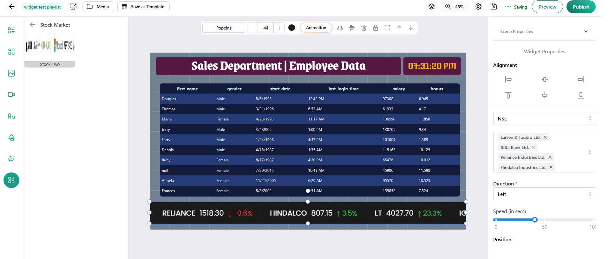Go back using the top-left arrow
The width and height of the screenshot is (609, 259).
pos(12,7)
